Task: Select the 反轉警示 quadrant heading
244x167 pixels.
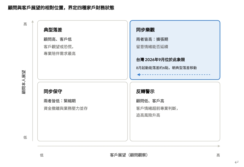Action: 145,91
